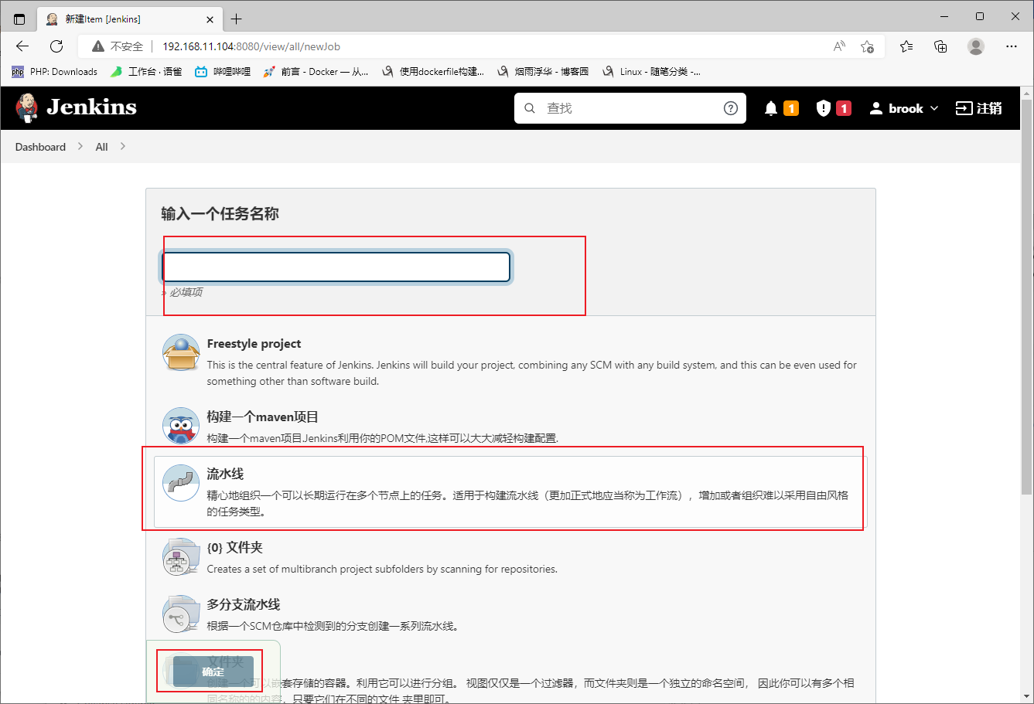The image size is (1034, 704).
Task: Open the PHP: Downloads bookmark
Action: point(54,72)
